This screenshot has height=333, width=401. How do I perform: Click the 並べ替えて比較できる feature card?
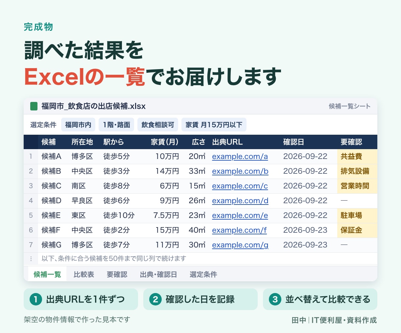tap(320, 299)
